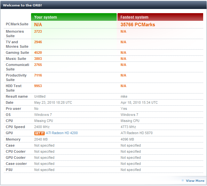
Task: Click the View More list icon
Action: [x=183, y=181]
